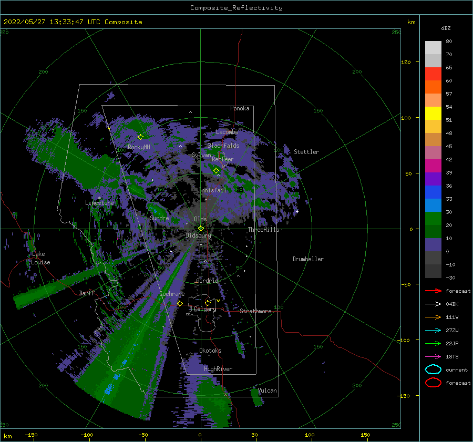
Task: Click the RockyMH label
Action: [139, 147]
